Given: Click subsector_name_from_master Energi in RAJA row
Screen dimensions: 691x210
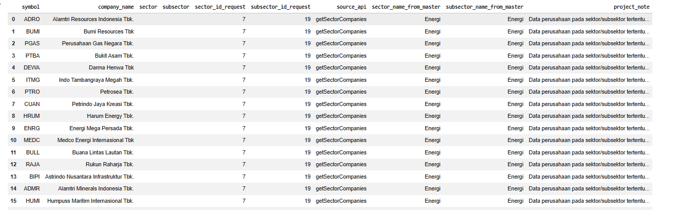Looking at the screenshot, I should [516, 164].
